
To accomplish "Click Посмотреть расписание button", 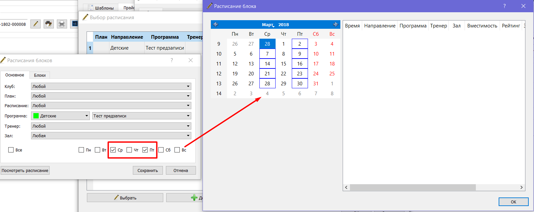I will (x=25, y=170).
